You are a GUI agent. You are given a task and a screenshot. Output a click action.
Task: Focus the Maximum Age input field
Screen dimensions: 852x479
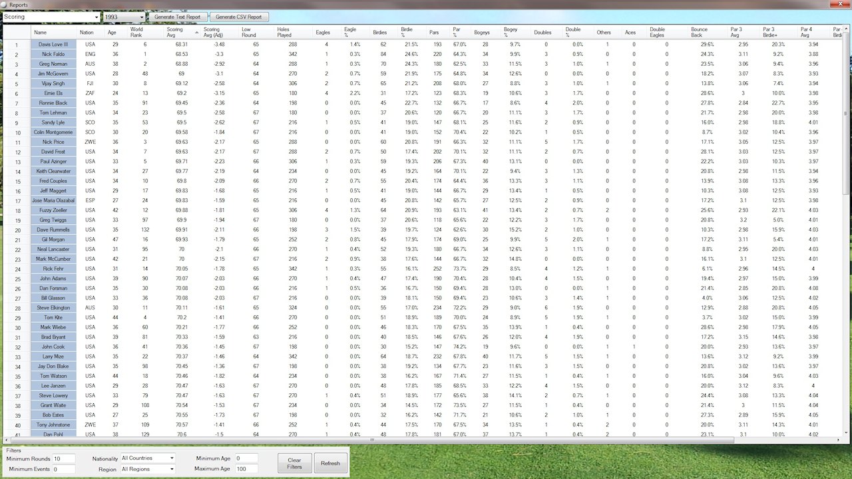[246, 469]
